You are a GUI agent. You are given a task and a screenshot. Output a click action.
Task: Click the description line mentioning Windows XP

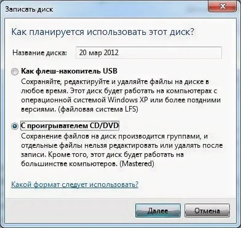tap(121, 100)
